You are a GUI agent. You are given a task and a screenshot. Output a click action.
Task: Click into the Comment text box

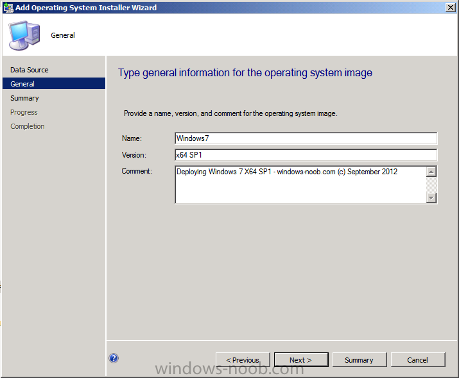pyautogui.click(x=300, y=185)
